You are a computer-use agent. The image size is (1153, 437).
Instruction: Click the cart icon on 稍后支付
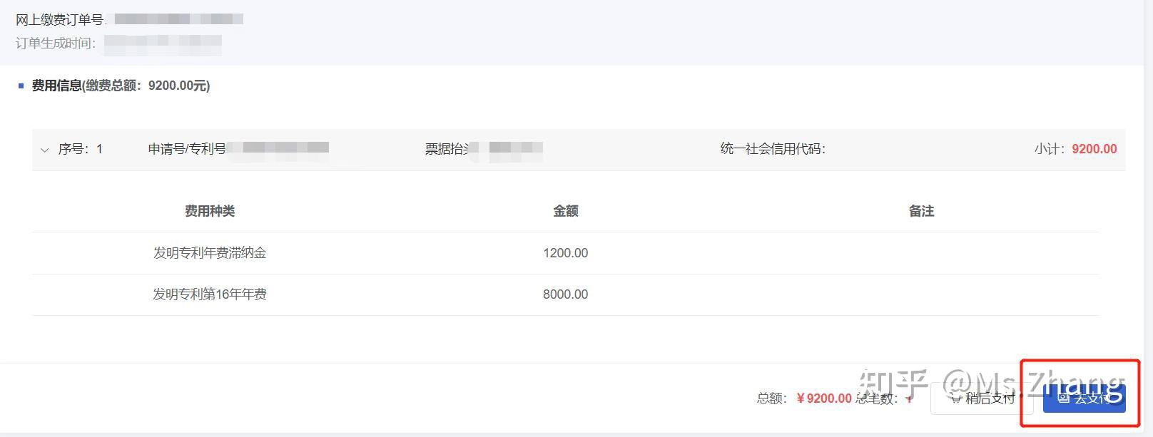(957, 398)
